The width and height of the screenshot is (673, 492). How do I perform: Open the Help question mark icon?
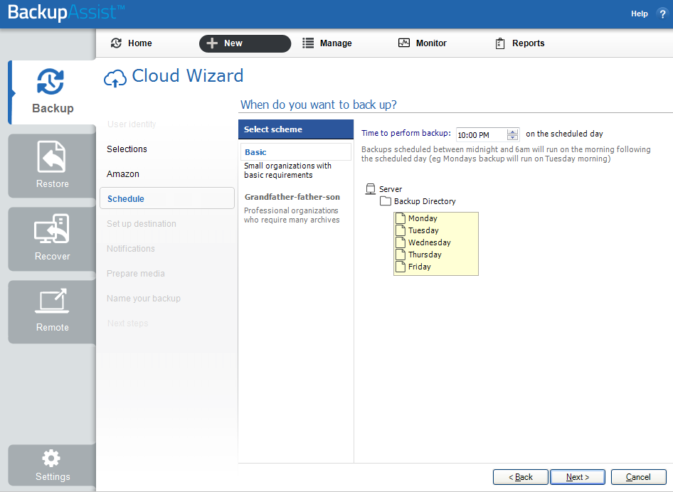coord(662,14)
